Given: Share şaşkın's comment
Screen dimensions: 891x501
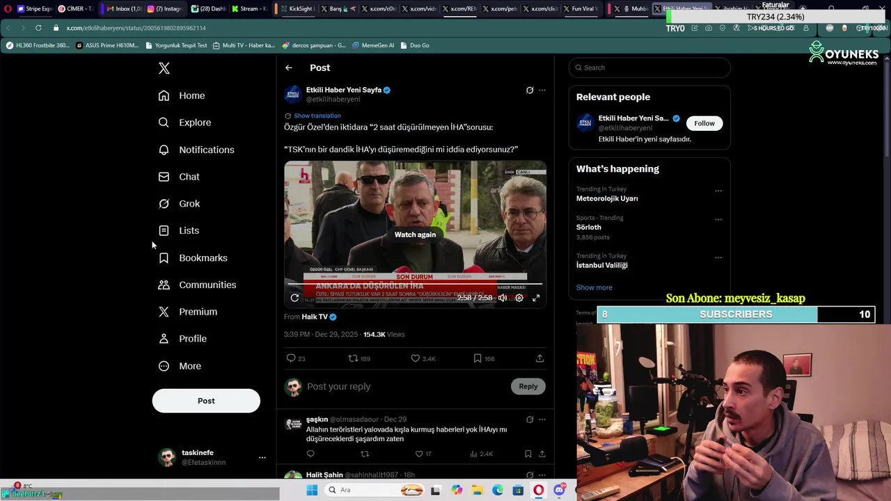Looking at the screenshot, I should 542,454.
